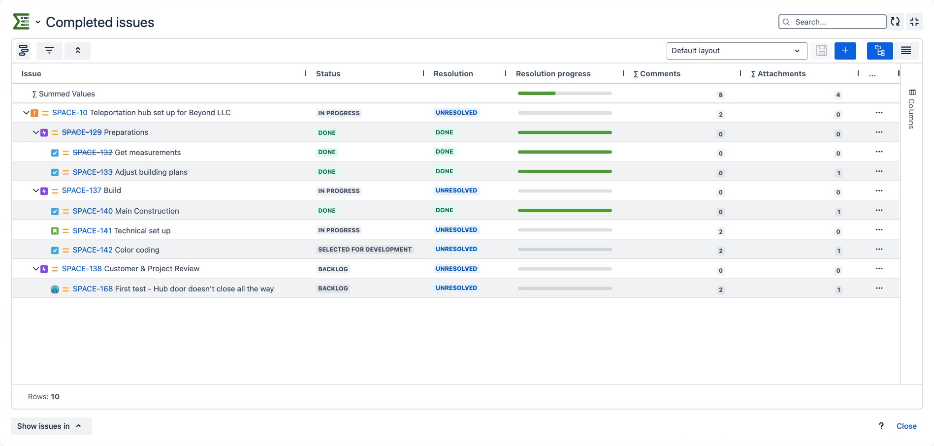Open the filter transformations icon
934x446 pixels.
[49, 51]
